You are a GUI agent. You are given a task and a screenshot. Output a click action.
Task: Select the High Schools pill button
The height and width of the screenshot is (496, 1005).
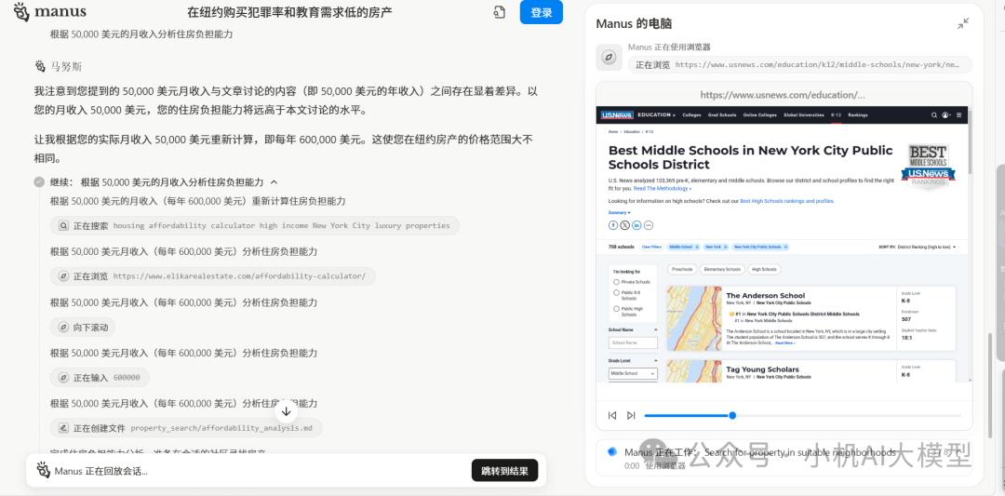coord(764,269)
